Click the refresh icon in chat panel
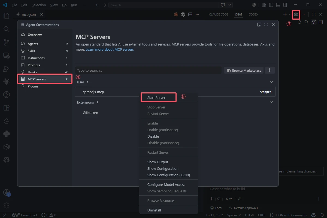Image resolution: width=327 pixels, height=218 pixels. pyautogui.click(x=299, y=22)
